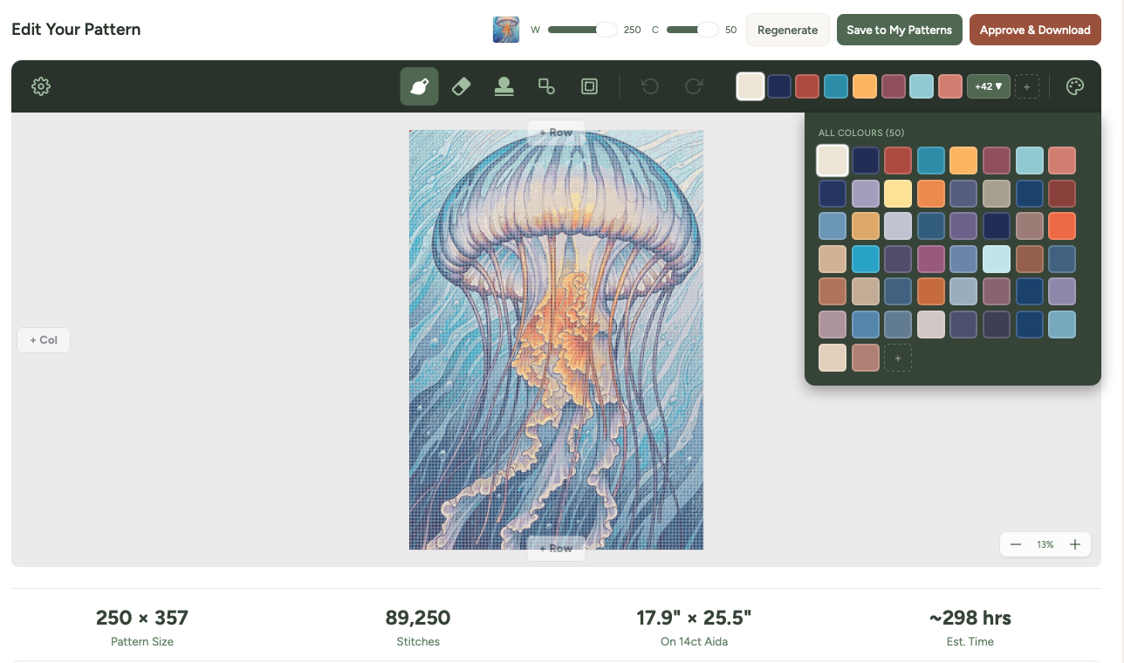Select the Stamp tool
This screenshot has width=1124, height=663.
click(504, 86)
